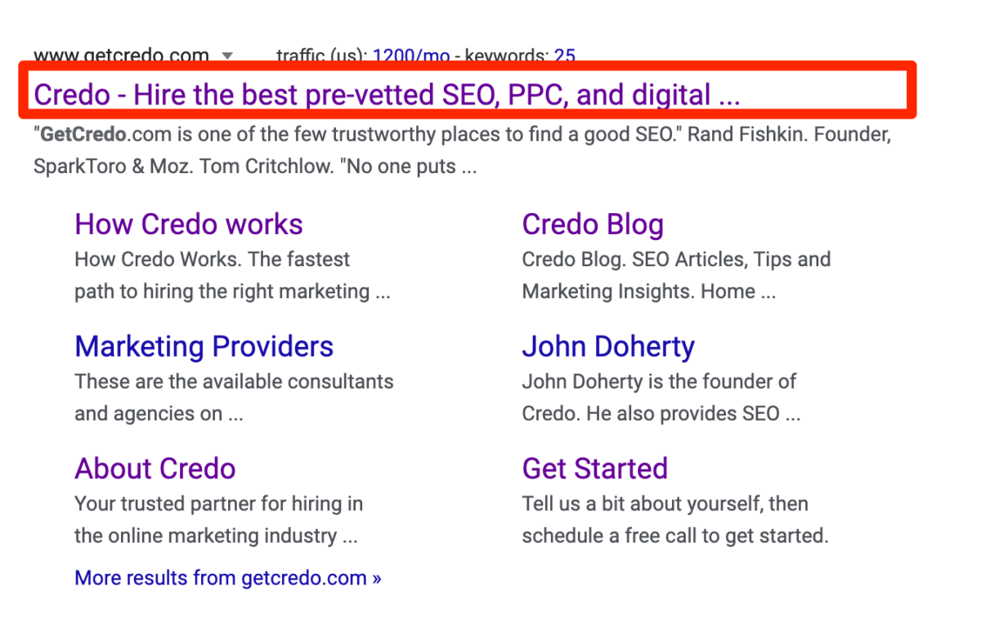Screen dimensions: 981x627
Task: Go to the About Credo sitelink
Action: (x=155, y=468)
